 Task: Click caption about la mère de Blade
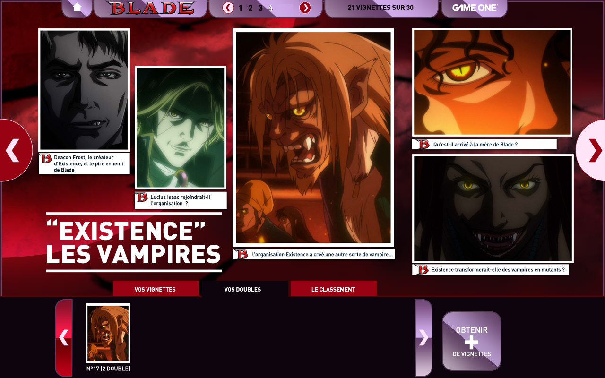click(x=475, y=144)
